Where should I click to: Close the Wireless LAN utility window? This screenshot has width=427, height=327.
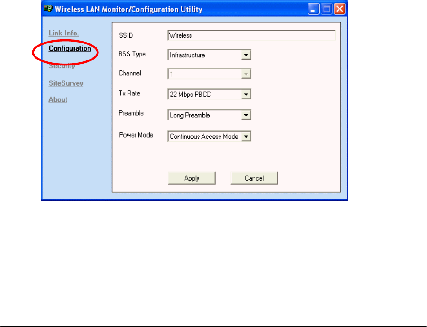coord(339,9)
